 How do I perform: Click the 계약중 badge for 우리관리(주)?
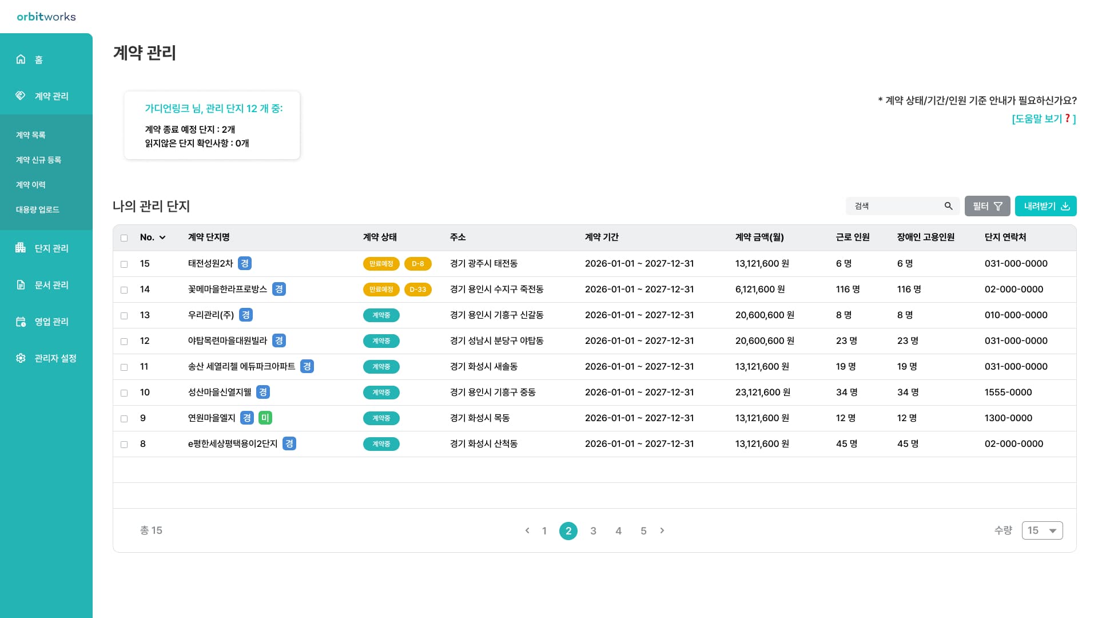tap(381, 315)
